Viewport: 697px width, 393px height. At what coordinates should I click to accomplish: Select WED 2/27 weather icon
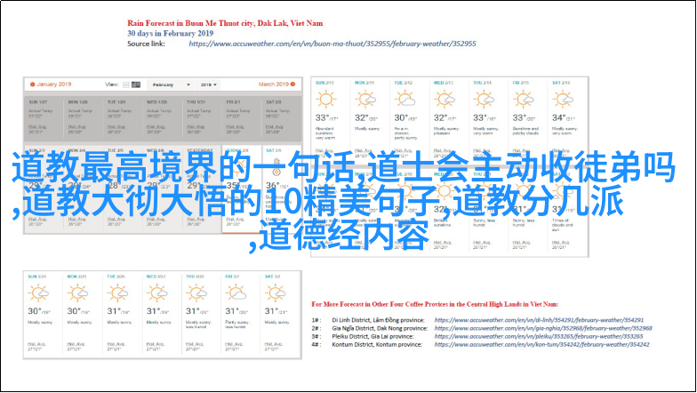tap(156, 293)
